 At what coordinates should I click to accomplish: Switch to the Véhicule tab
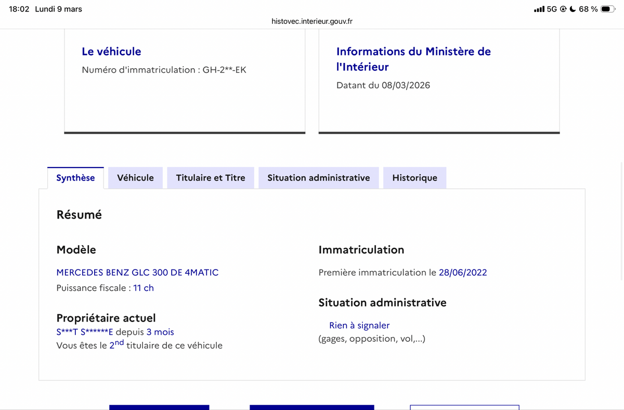[x=136, y=178]
